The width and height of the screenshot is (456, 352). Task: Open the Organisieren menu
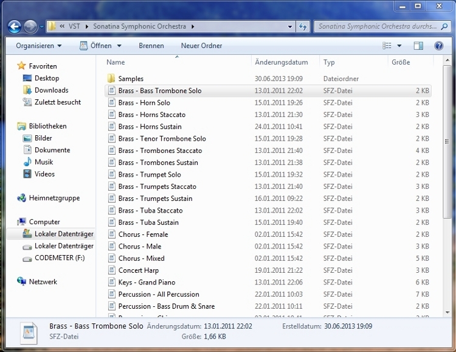click(39, 46)
